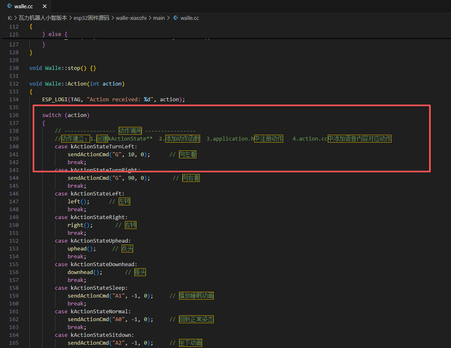451x348 pixels.
Task: Click the 回到正常姿态 comment
Action: pyautogui.click(x=196, y=319)
